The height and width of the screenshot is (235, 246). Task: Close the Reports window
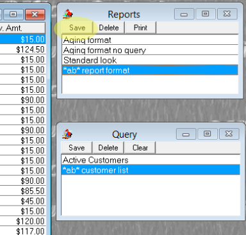[x=227, y=14]
